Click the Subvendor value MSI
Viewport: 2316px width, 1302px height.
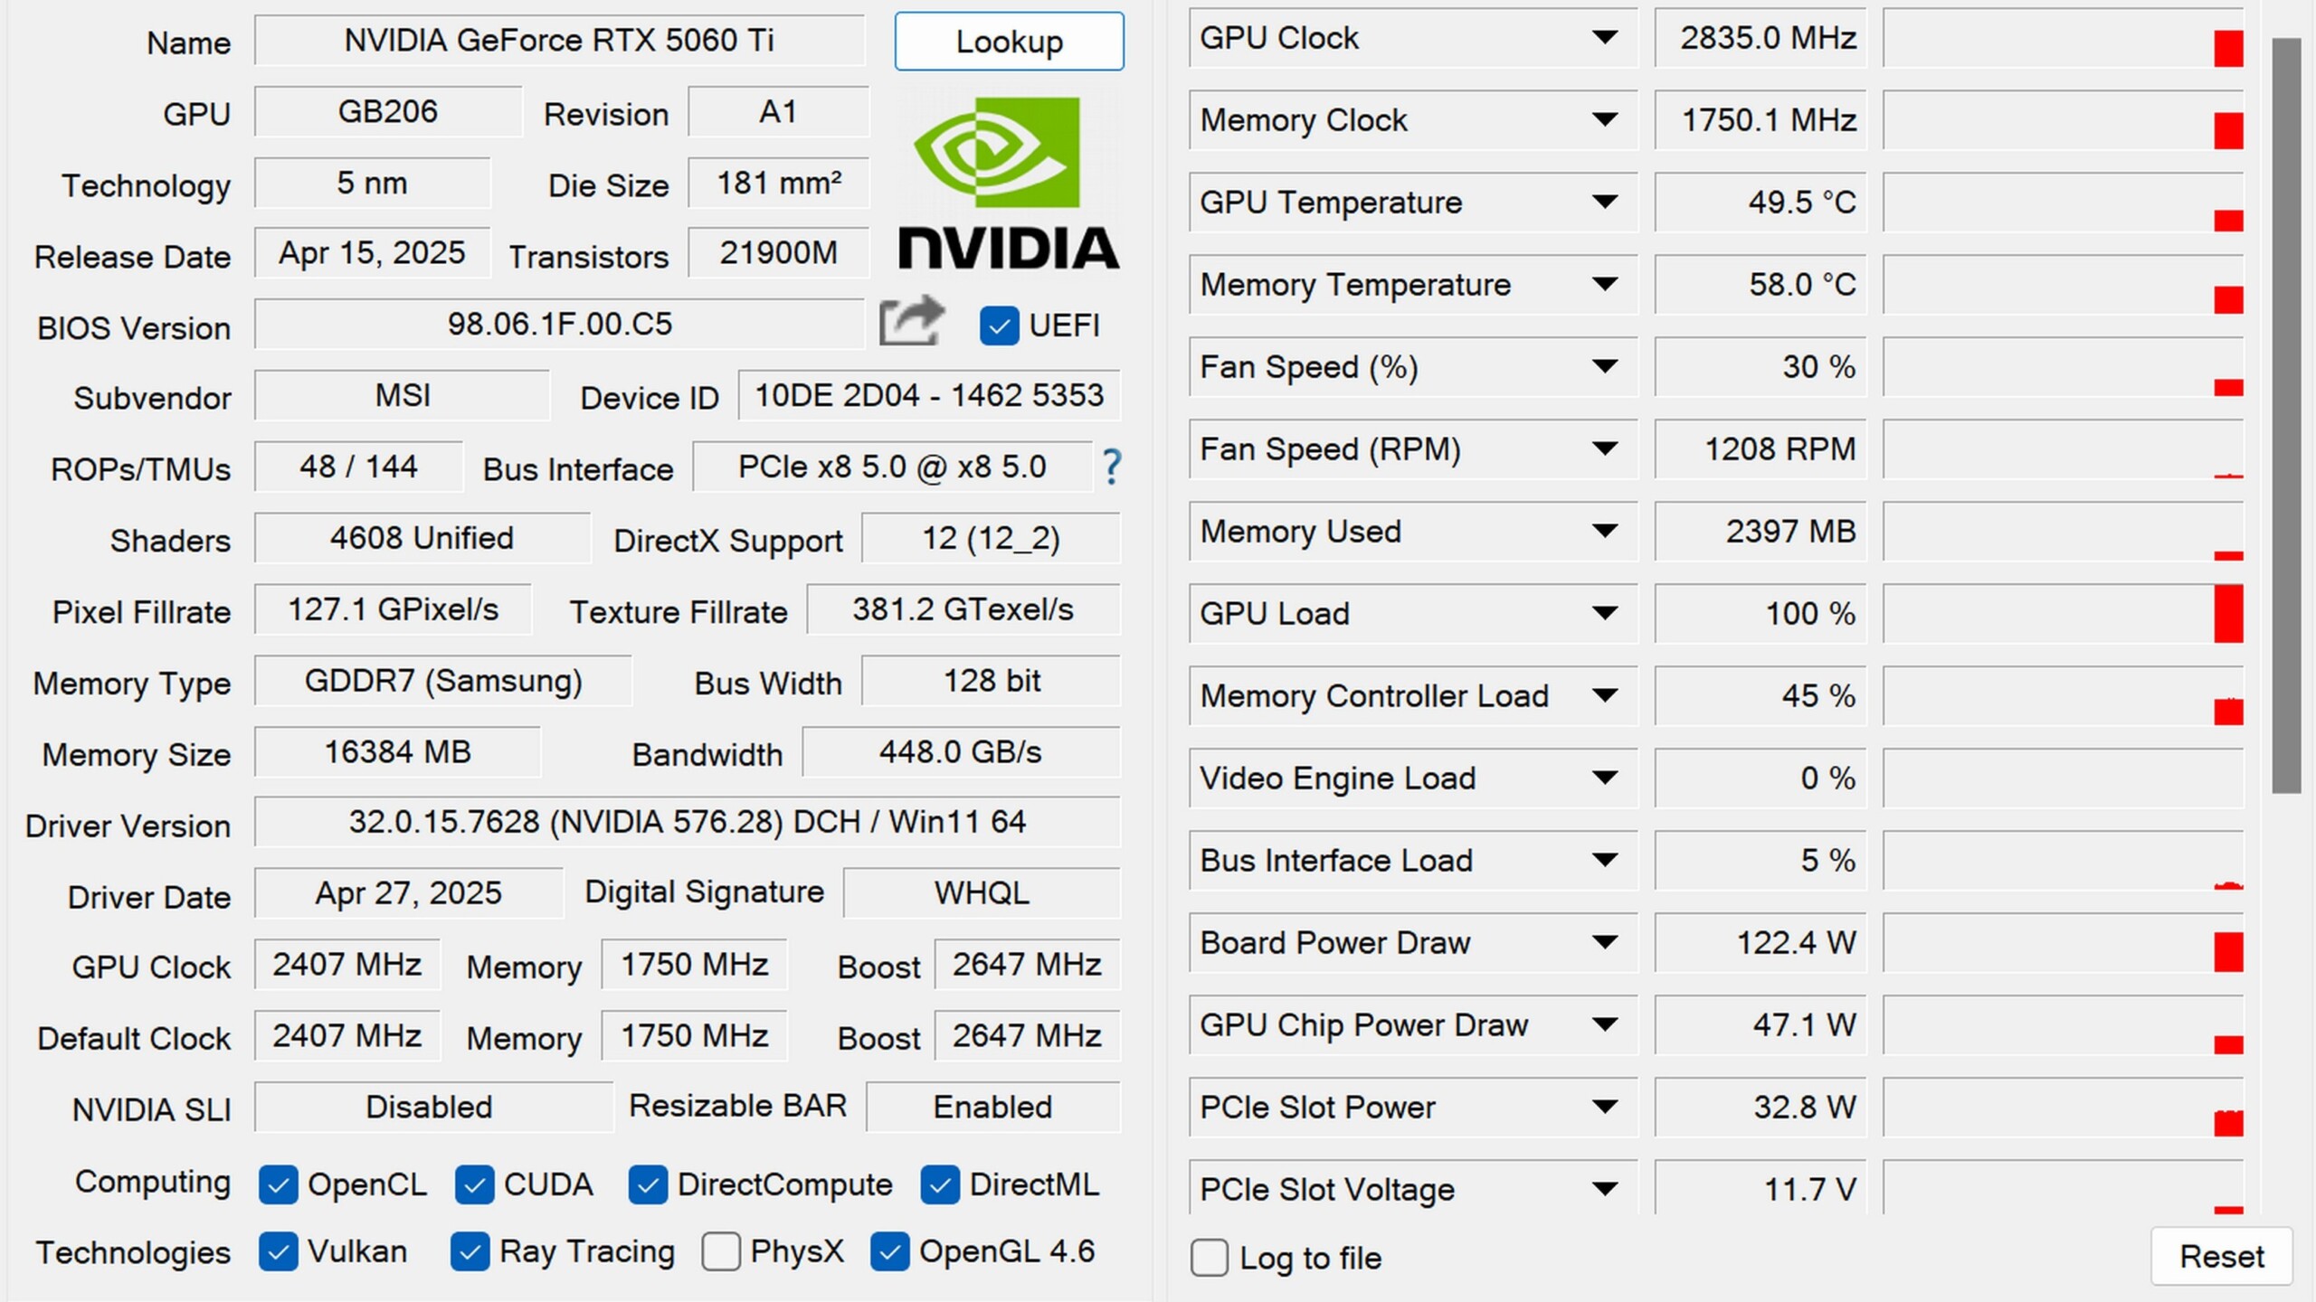[403, 396]
